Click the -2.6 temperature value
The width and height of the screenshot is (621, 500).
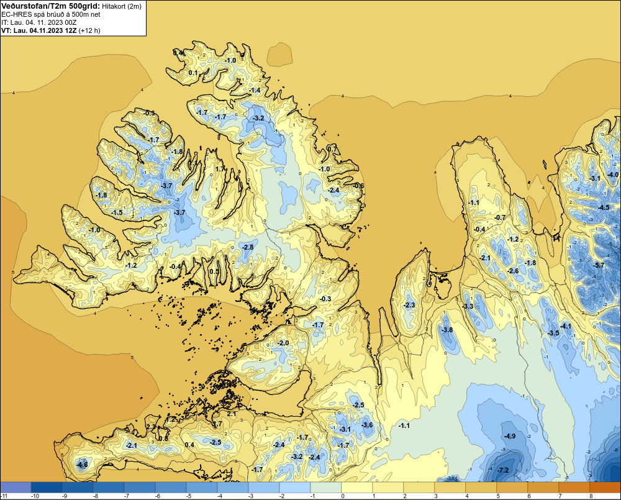click(513, 271)
